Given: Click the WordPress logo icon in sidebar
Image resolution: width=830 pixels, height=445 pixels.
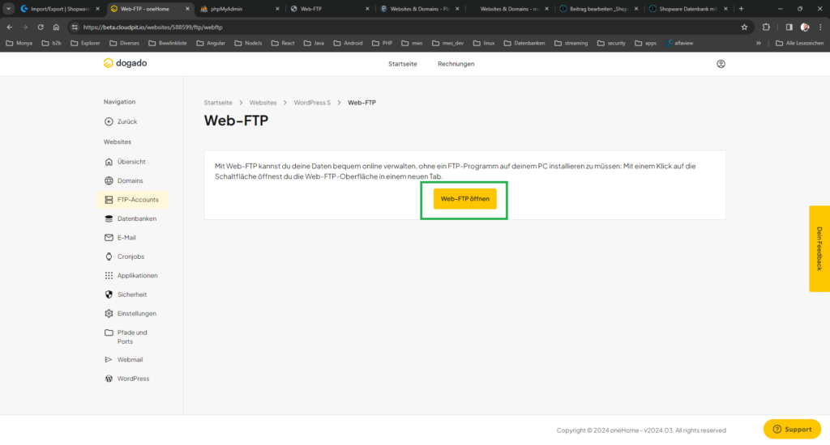Looking at the screenshot, I should click(109, 379).
